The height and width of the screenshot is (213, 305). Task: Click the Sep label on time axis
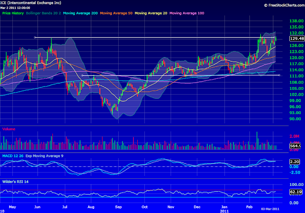(x=118, y=207)
